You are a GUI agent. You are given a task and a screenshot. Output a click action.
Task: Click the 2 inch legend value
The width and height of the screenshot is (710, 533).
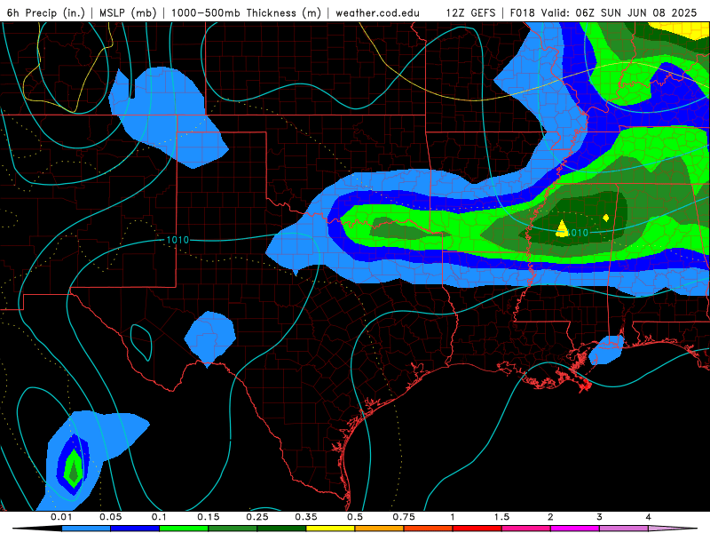coord(550,517)
